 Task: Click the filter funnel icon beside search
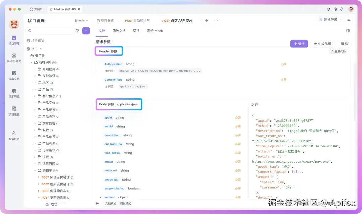tap(78, 31)
